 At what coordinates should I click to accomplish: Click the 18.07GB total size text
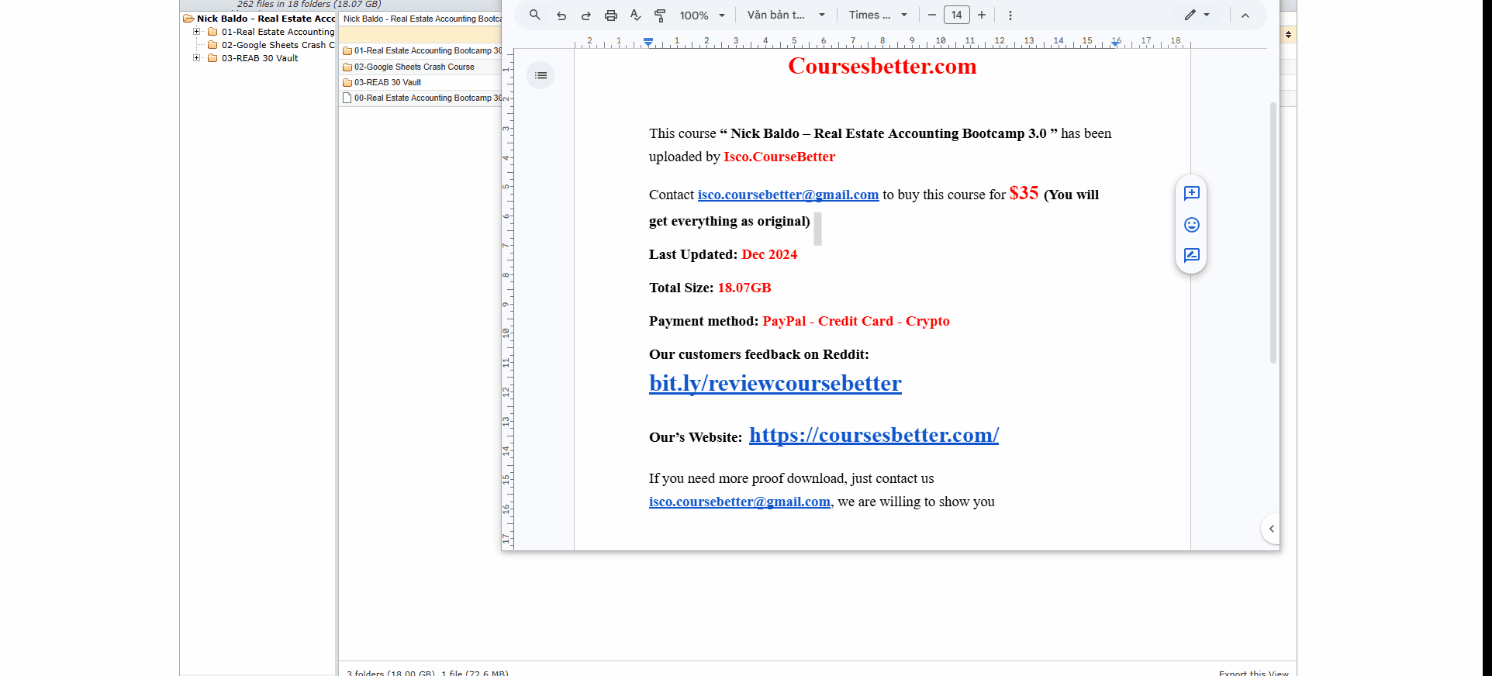744,288
